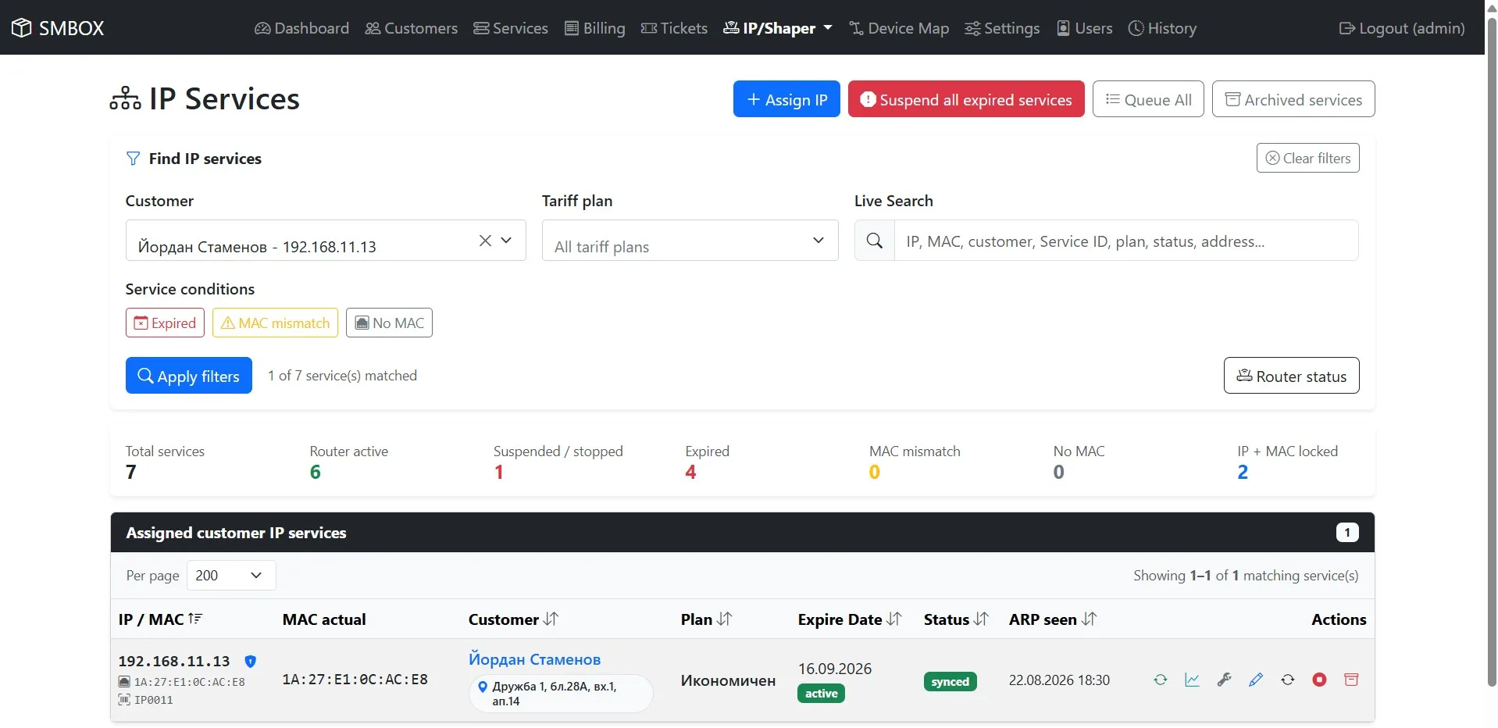Click the Total services count 7

coord(131,472)
